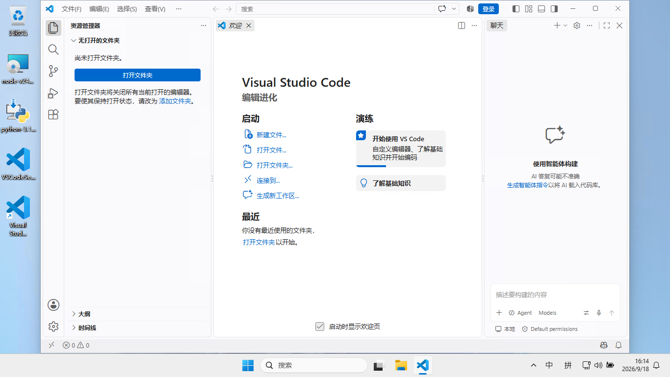The width and height of the screenshot is (670, 377).
Task: Click the gray hexagon icon beside 登录
Action: (x=470, y=9)
